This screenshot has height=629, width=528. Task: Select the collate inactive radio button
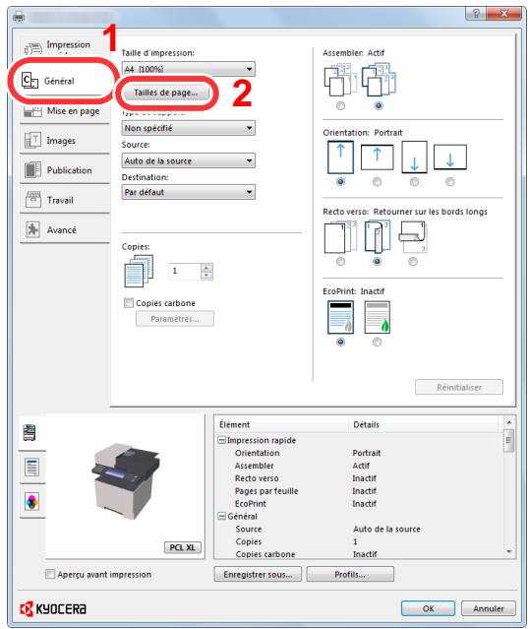tap(340, 106)
